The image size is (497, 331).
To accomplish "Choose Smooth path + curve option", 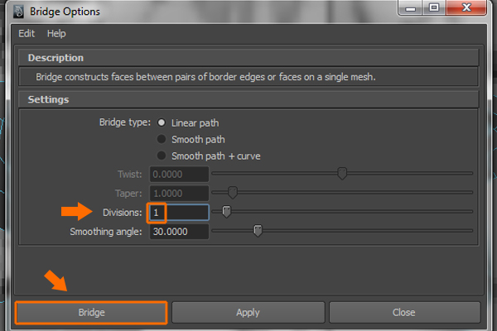I will point(162,156).
